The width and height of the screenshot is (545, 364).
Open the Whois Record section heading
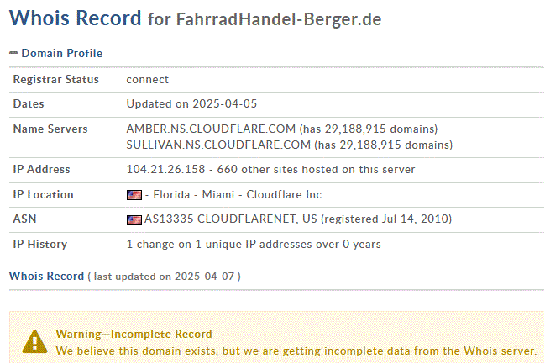[x=46, y=276]
